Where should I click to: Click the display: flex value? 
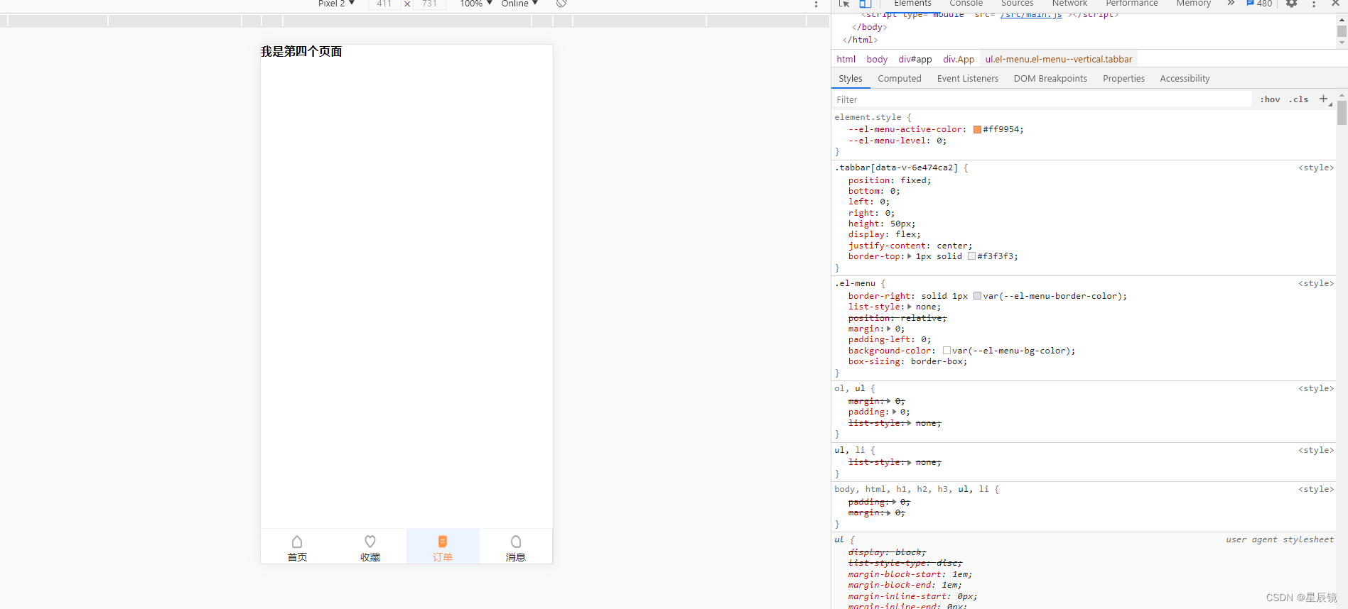[x=905, y=234]
